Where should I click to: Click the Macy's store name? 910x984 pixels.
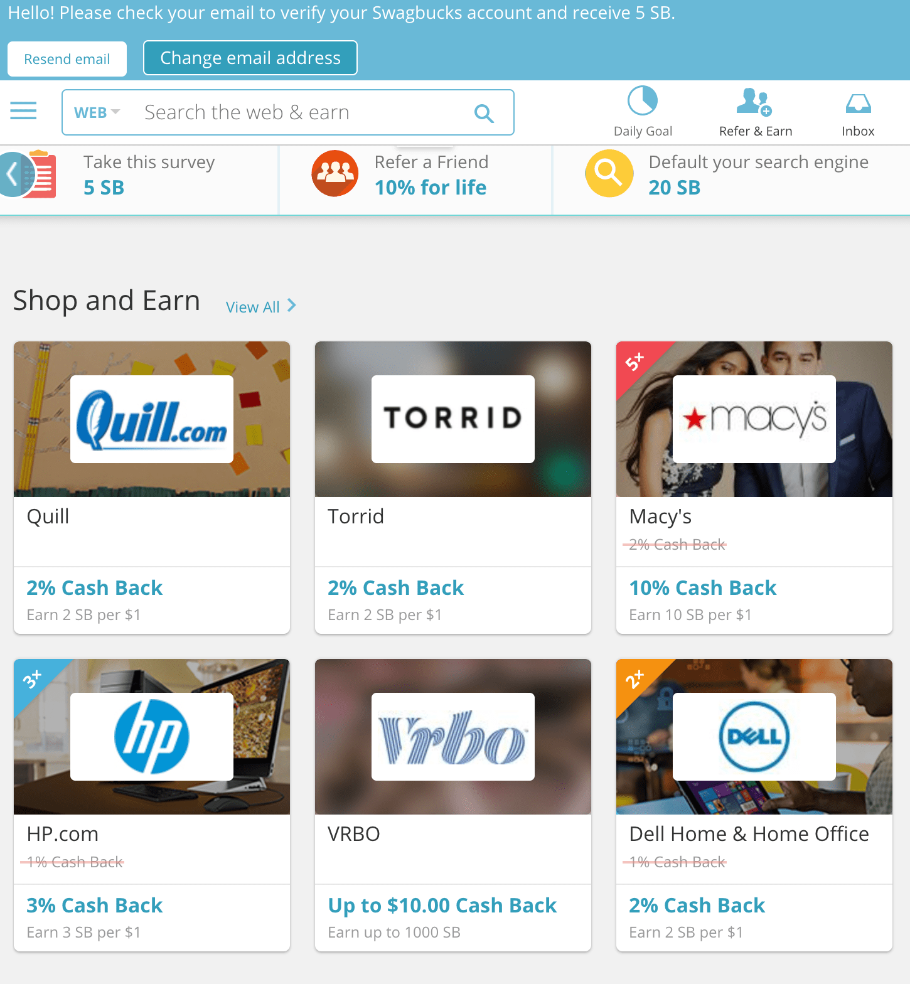click(660, 516)
